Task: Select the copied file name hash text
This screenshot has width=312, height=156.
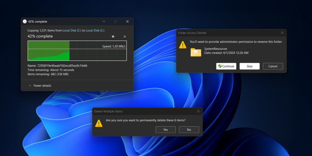Action: (x=62, y=66)
